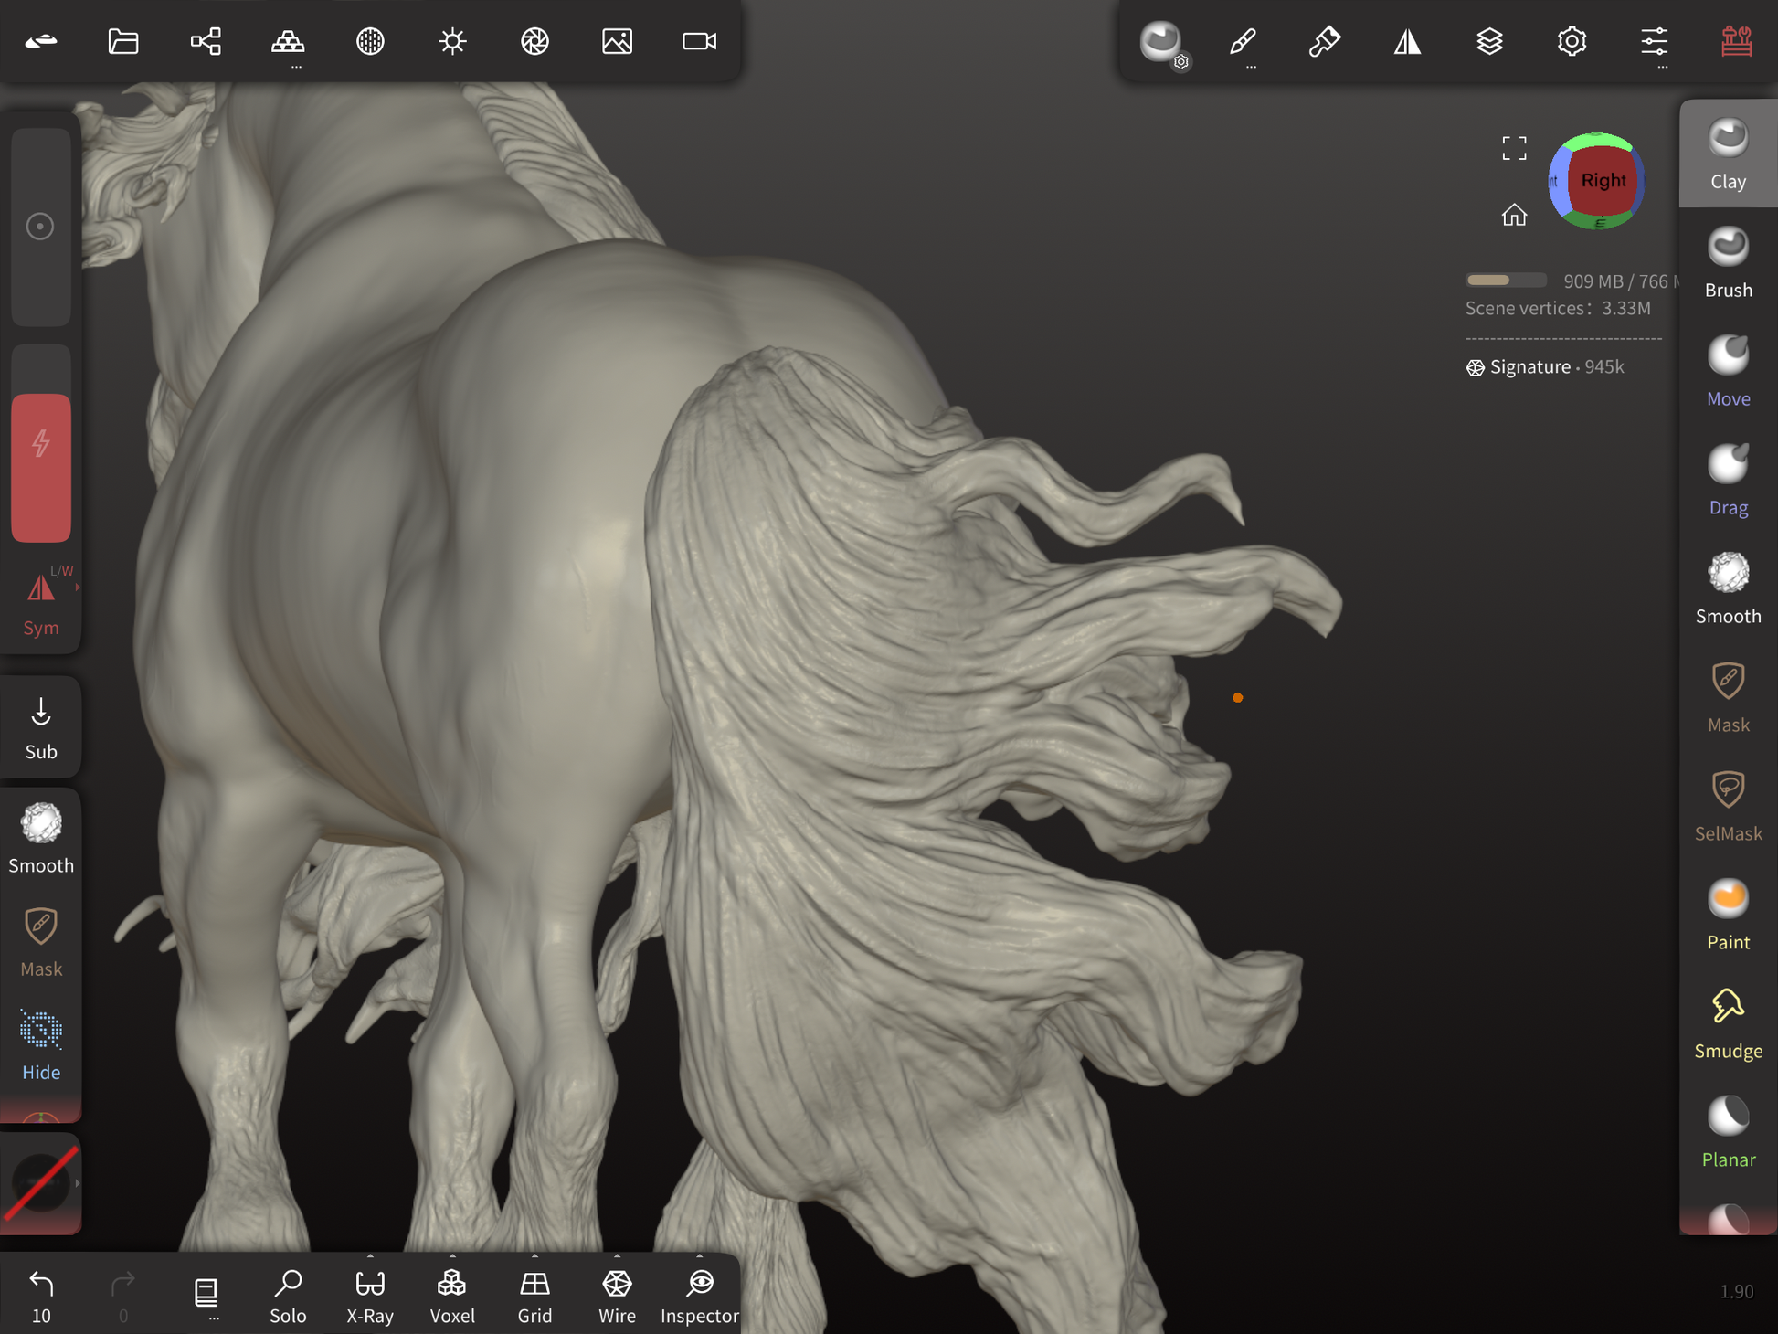Select the Clay sculpting tool

(1727, 154)
